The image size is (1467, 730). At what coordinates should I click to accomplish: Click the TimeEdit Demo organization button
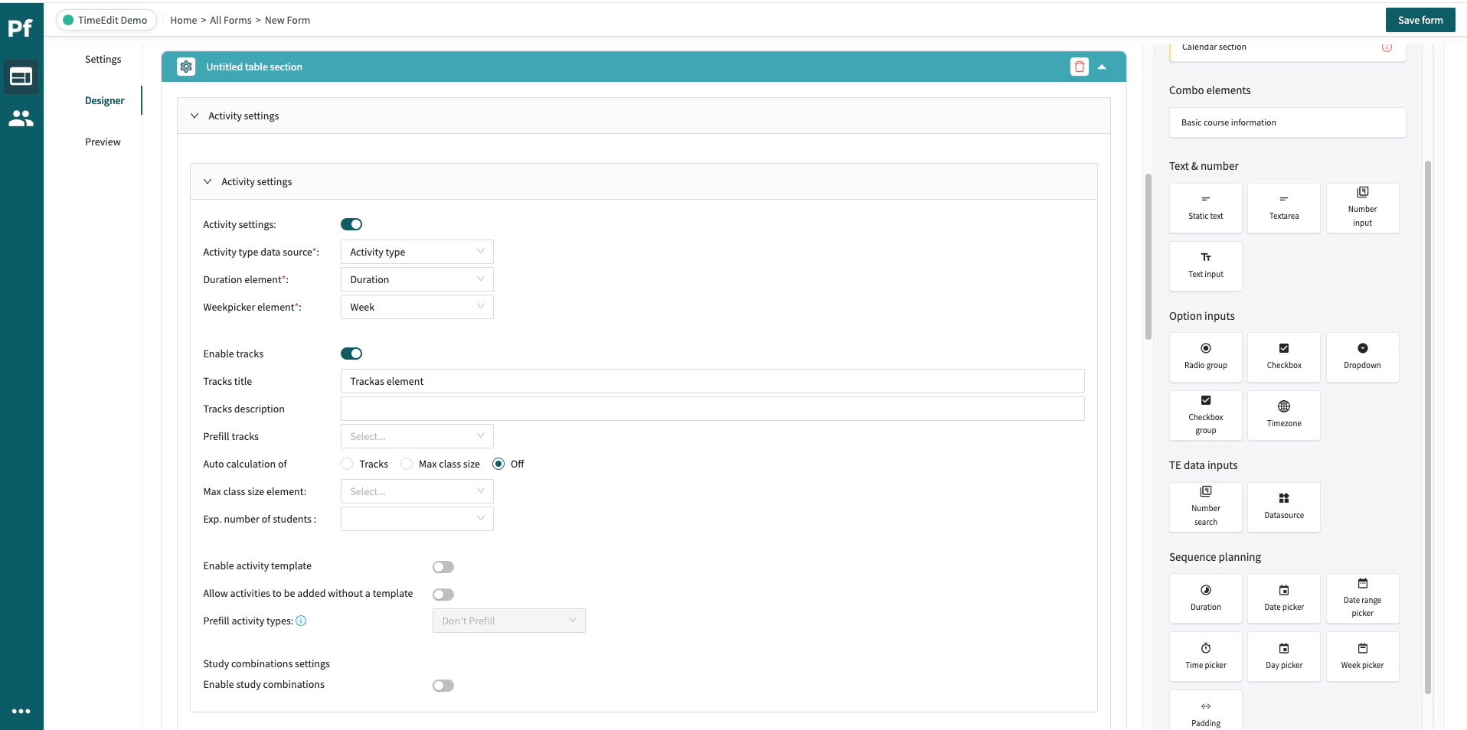pos(106,20)
